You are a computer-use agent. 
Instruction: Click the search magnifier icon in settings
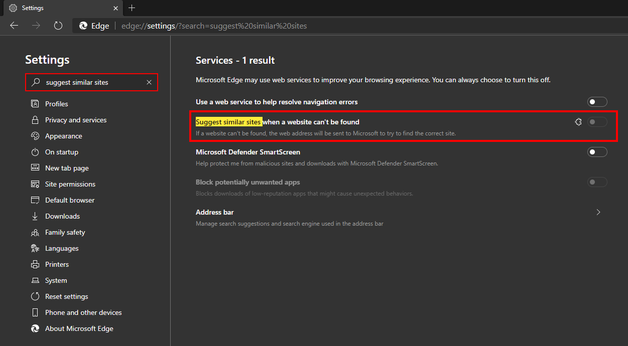coord(35,82)
